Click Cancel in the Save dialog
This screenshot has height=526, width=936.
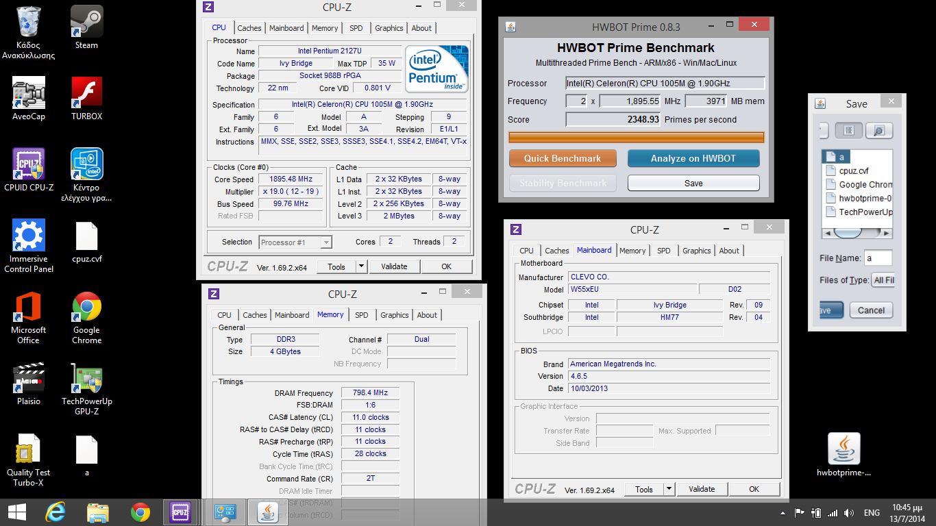[x=871, y=310]
